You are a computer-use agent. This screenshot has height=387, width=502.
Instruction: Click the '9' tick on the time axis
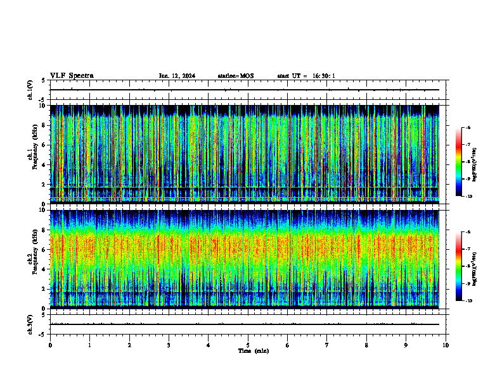pyautogui.click(x=406, y=345)
